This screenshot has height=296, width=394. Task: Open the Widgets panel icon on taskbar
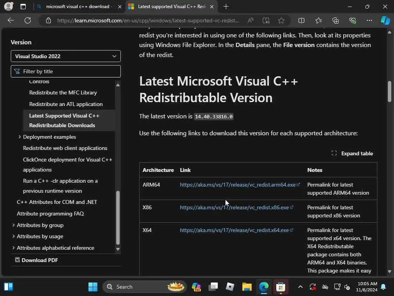click(8, 287)
